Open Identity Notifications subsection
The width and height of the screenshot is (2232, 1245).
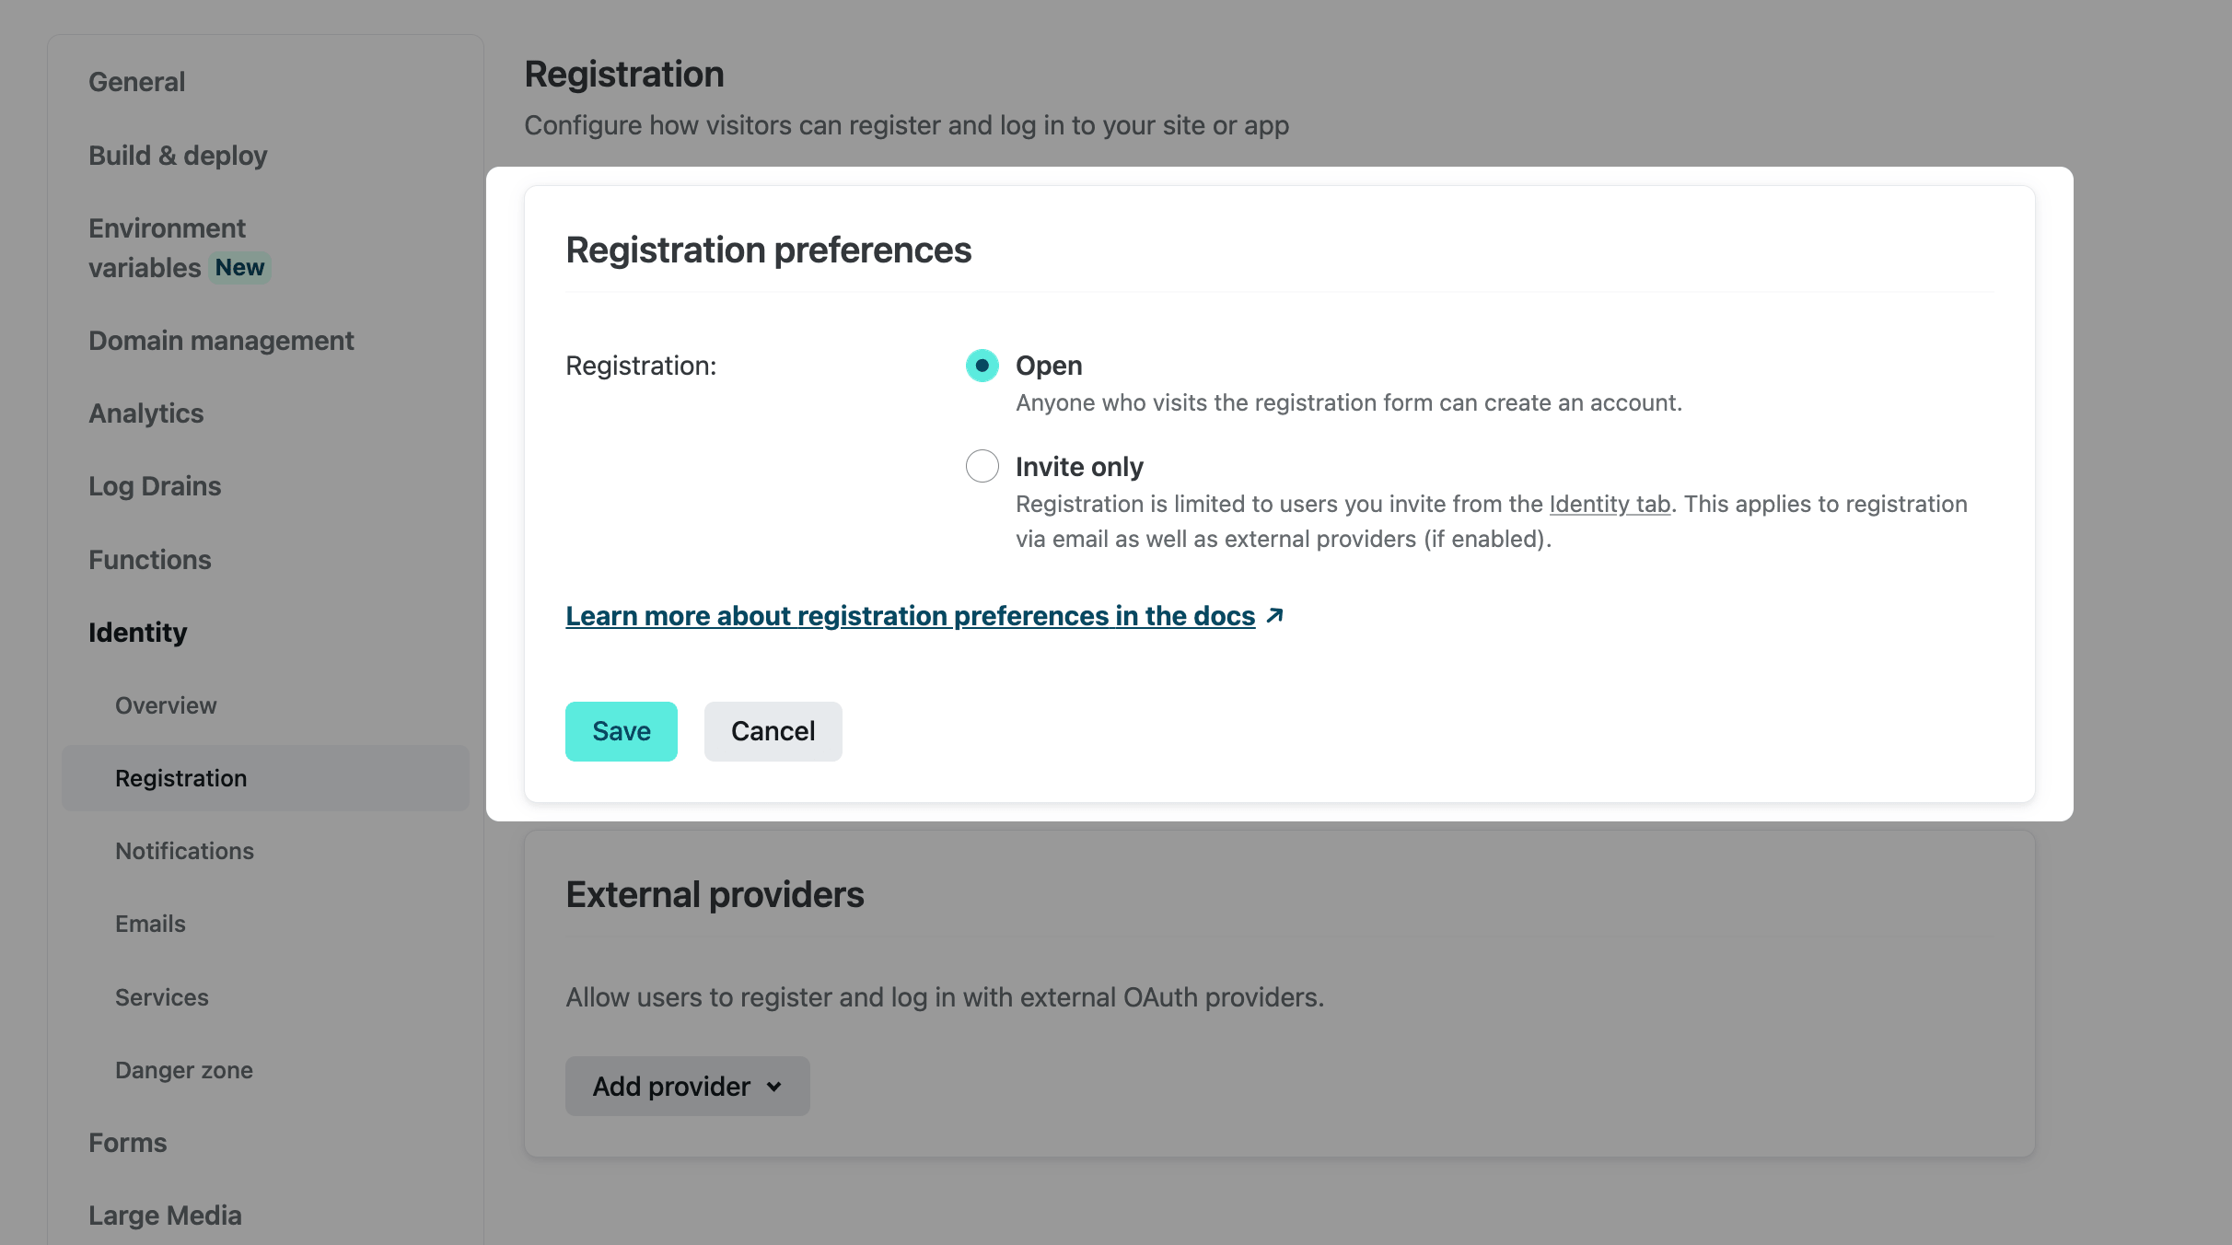(x=184, y=851)
